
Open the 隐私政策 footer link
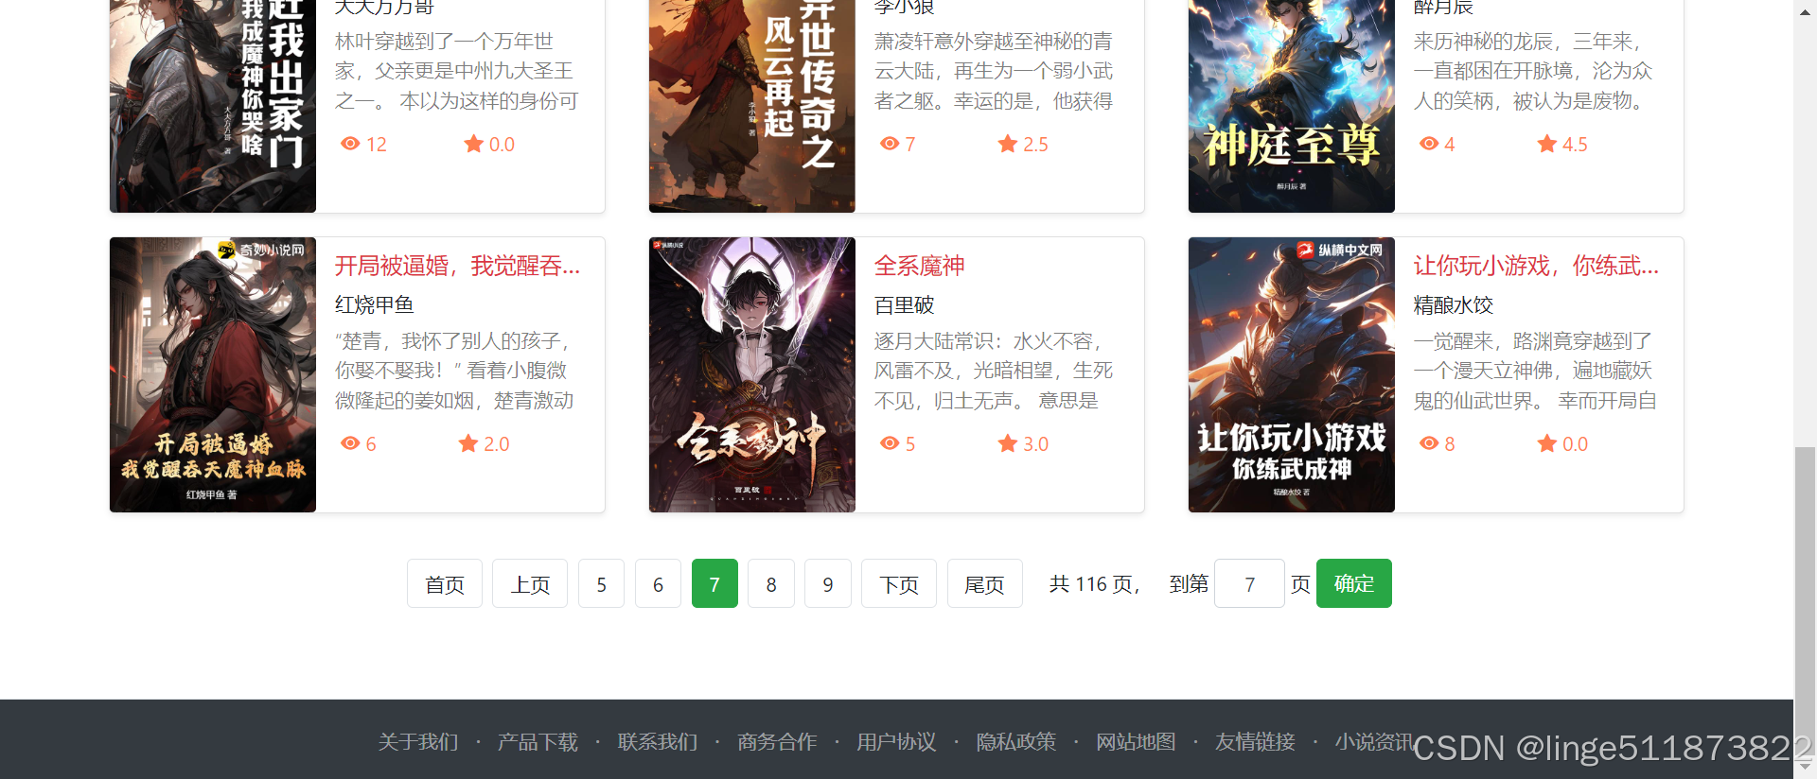click(1016, 742)
